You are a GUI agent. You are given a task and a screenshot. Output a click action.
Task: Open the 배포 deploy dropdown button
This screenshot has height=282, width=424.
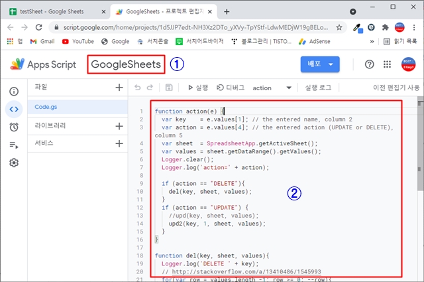point(320,64)
